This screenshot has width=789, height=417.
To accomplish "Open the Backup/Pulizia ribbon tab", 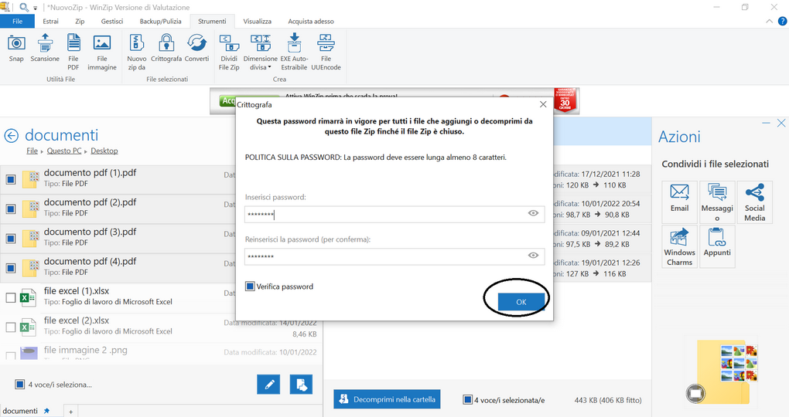I will pos(161,21).
